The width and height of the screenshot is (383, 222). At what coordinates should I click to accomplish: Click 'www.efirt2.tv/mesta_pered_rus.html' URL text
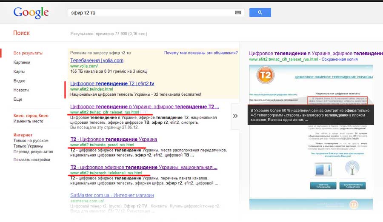click(x=102, y=145)
